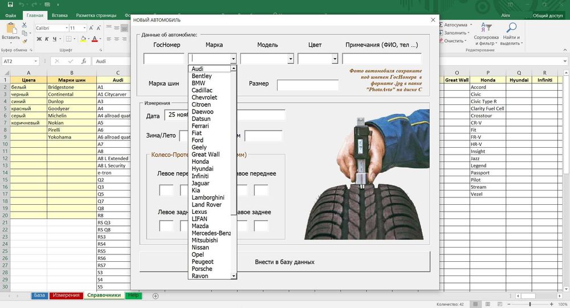
Task: Click the font color red A swatch
Action: (x=95, y=39)
